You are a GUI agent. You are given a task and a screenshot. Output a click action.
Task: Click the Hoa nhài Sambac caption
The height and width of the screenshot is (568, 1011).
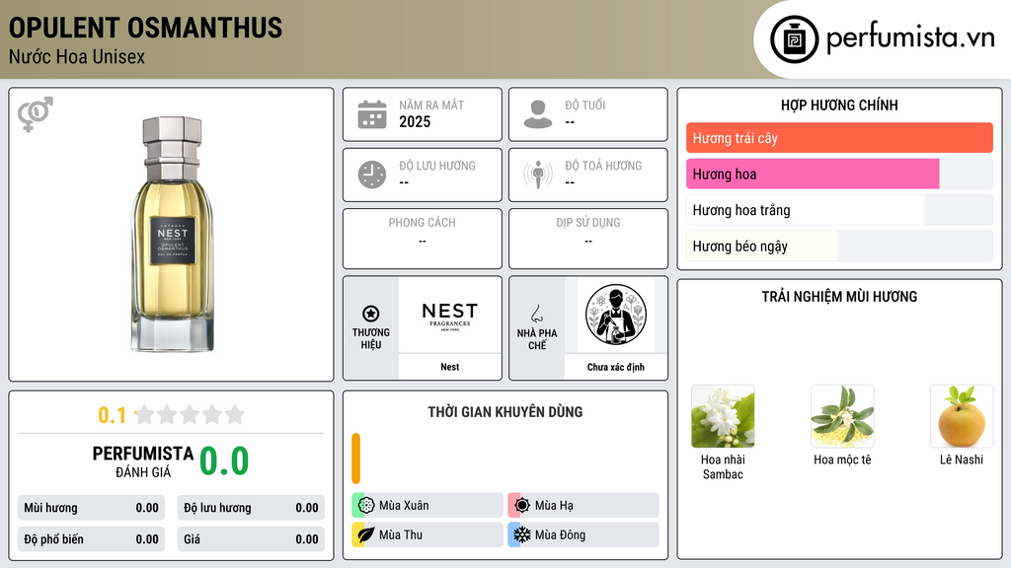click(723, 466)
